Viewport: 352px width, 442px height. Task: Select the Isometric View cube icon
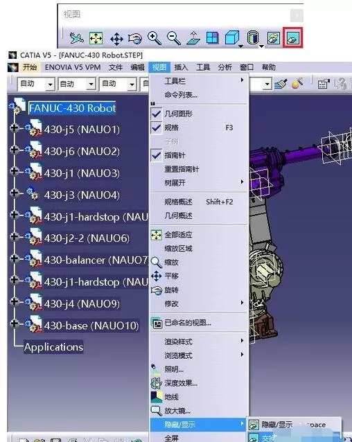232,37
